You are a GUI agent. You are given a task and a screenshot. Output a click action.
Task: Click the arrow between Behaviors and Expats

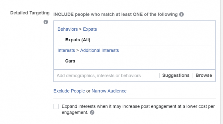pyautogui.click(x=80, y=29)
